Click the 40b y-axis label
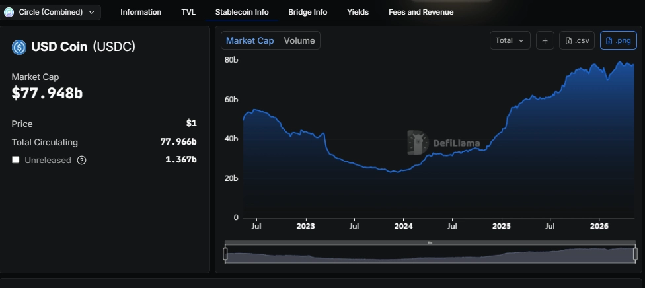The height and width of the screenshot is (288, 645). click(231, 139)
